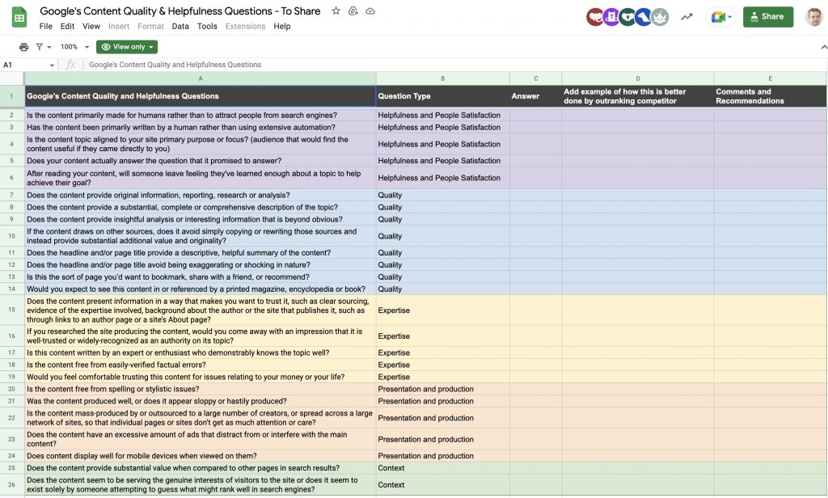This screenshot has width=828, height=498.
Task: Click the green Share button
Action: (x=767, y=16)
